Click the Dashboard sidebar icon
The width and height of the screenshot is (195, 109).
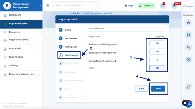click(5, 16)
